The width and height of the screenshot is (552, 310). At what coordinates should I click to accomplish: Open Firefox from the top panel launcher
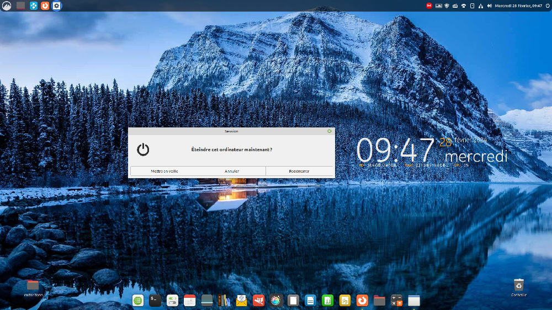pos(45,6)
